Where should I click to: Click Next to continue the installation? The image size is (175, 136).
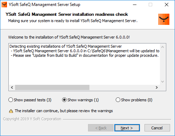127,128
